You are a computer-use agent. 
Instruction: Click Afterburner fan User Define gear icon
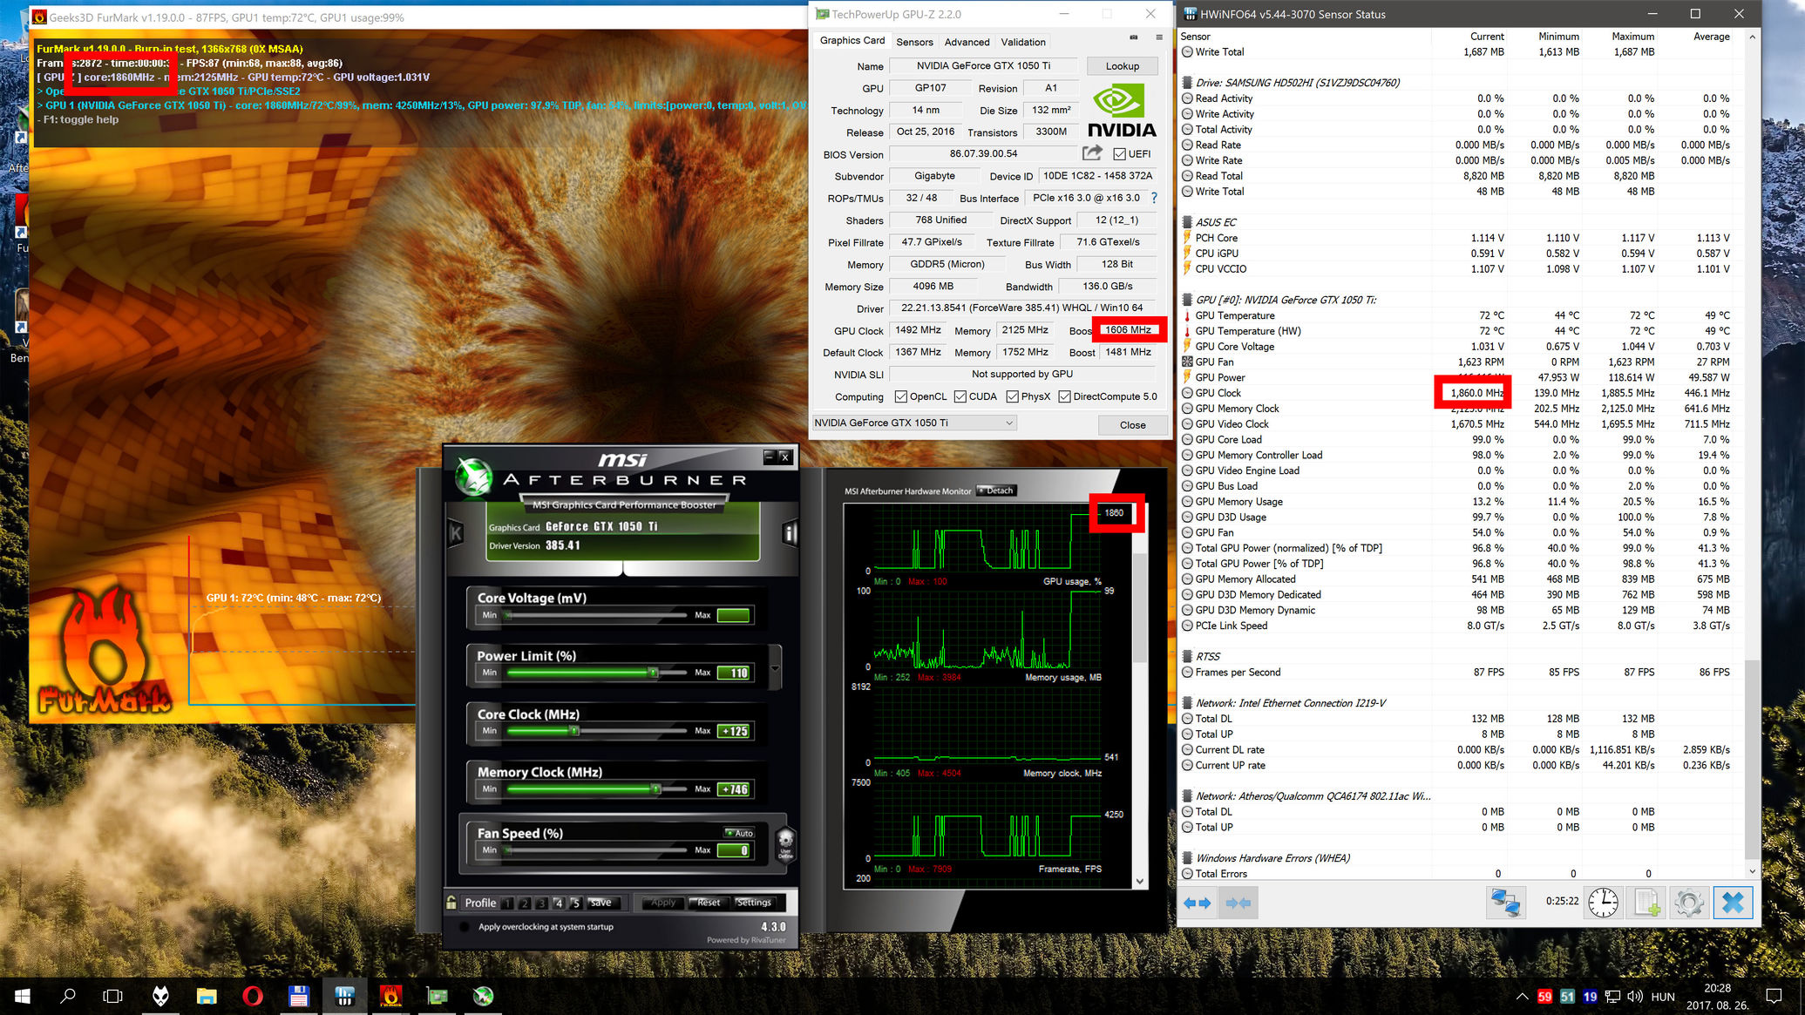(x=785, y=842)
